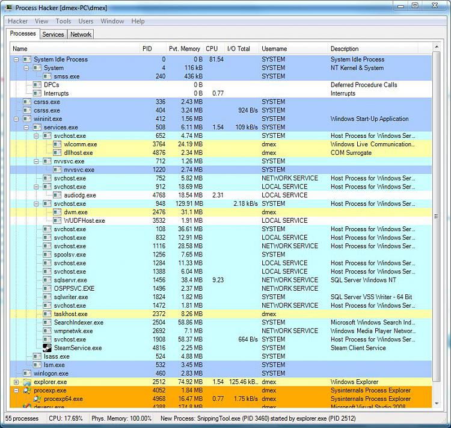The height and width of the screenshot is (428, 451).
Task: Click the Interrupts row icon
Action: pyautogui.click(x=37, y=93)
